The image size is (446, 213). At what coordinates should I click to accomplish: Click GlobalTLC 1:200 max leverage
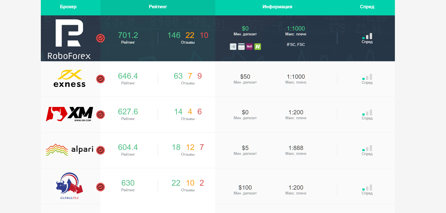click(x=296, y=188)
